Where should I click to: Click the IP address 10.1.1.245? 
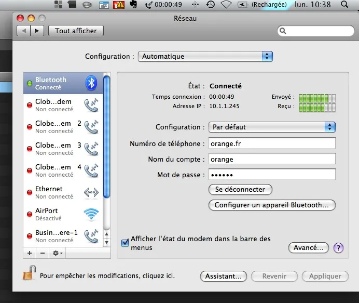pos(224,106)
